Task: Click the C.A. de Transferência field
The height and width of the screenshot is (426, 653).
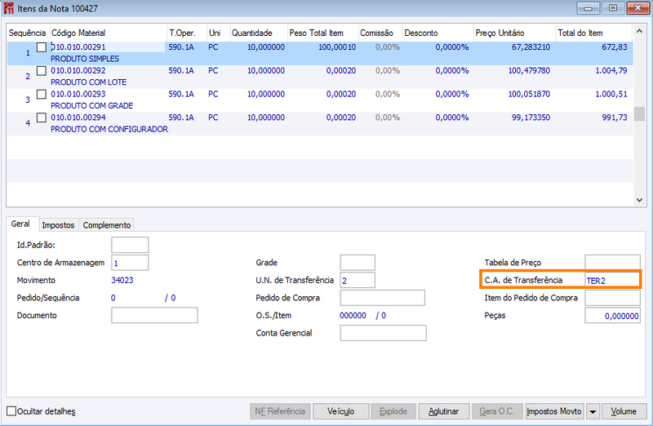Action: (612, 280)
